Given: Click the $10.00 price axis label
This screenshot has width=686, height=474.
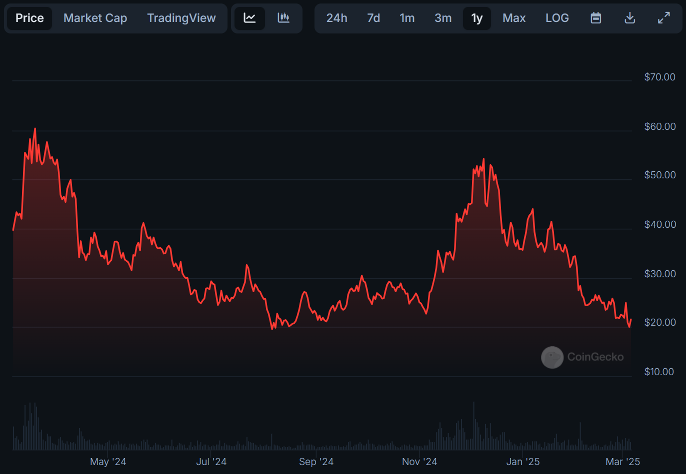Looking at the screenshot, I should pyautogui.click(x=660, y=372).
